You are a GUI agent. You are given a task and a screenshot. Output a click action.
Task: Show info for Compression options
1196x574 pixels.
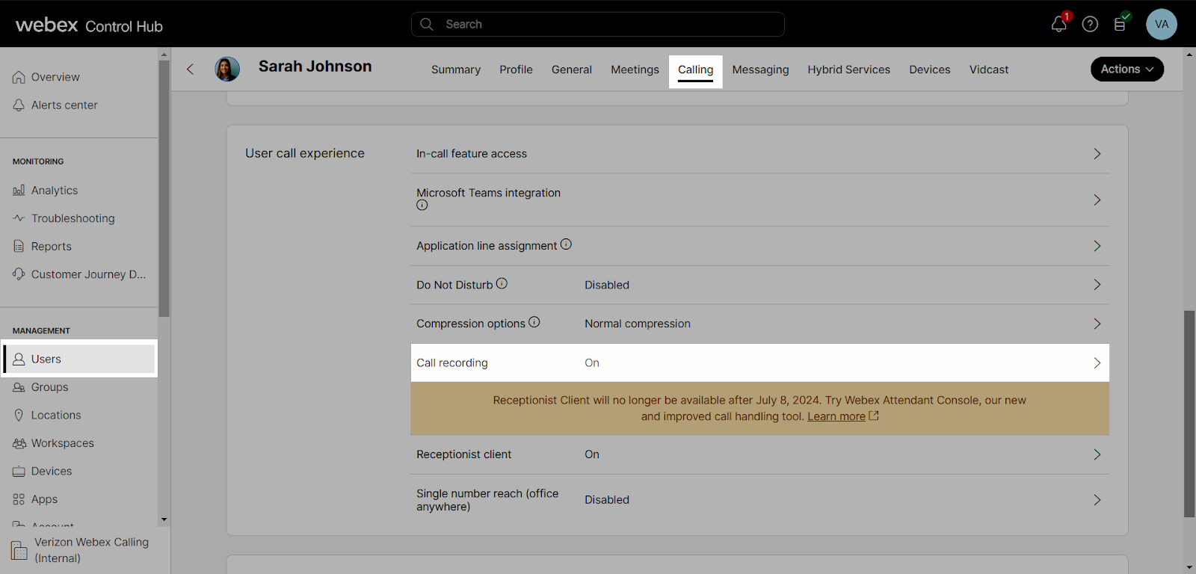(534, 322)
